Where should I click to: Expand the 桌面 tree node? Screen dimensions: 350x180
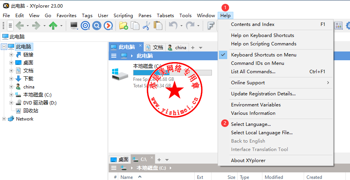point(11,63)
